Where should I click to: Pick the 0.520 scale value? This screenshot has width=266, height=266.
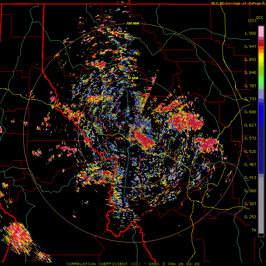(250, 152)
